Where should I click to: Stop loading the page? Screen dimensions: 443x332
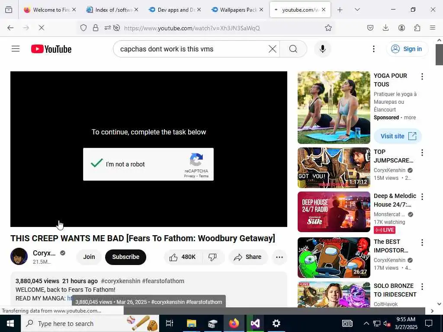41,28
